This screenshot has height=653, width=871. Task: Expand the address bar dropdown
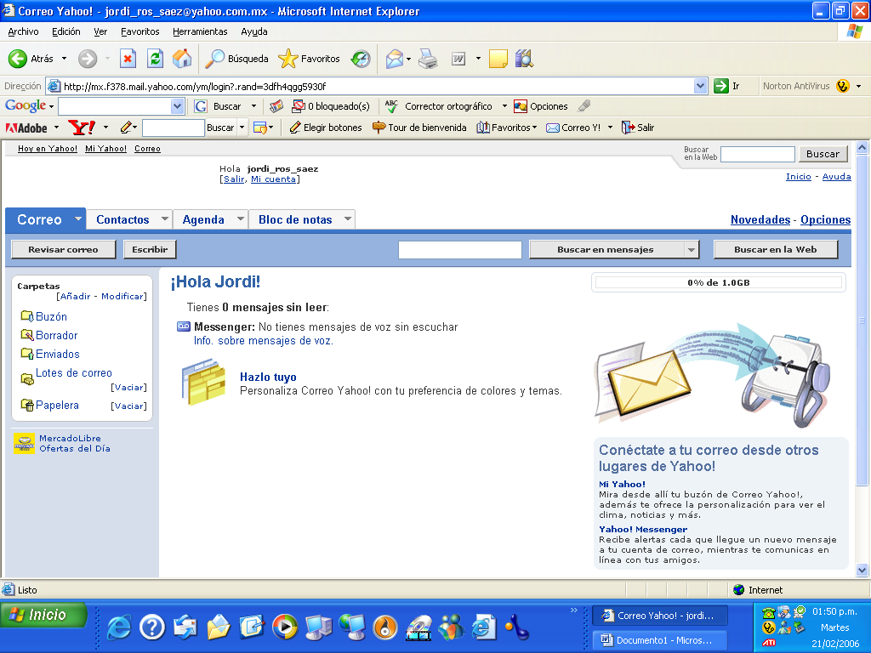click(701, 86)
